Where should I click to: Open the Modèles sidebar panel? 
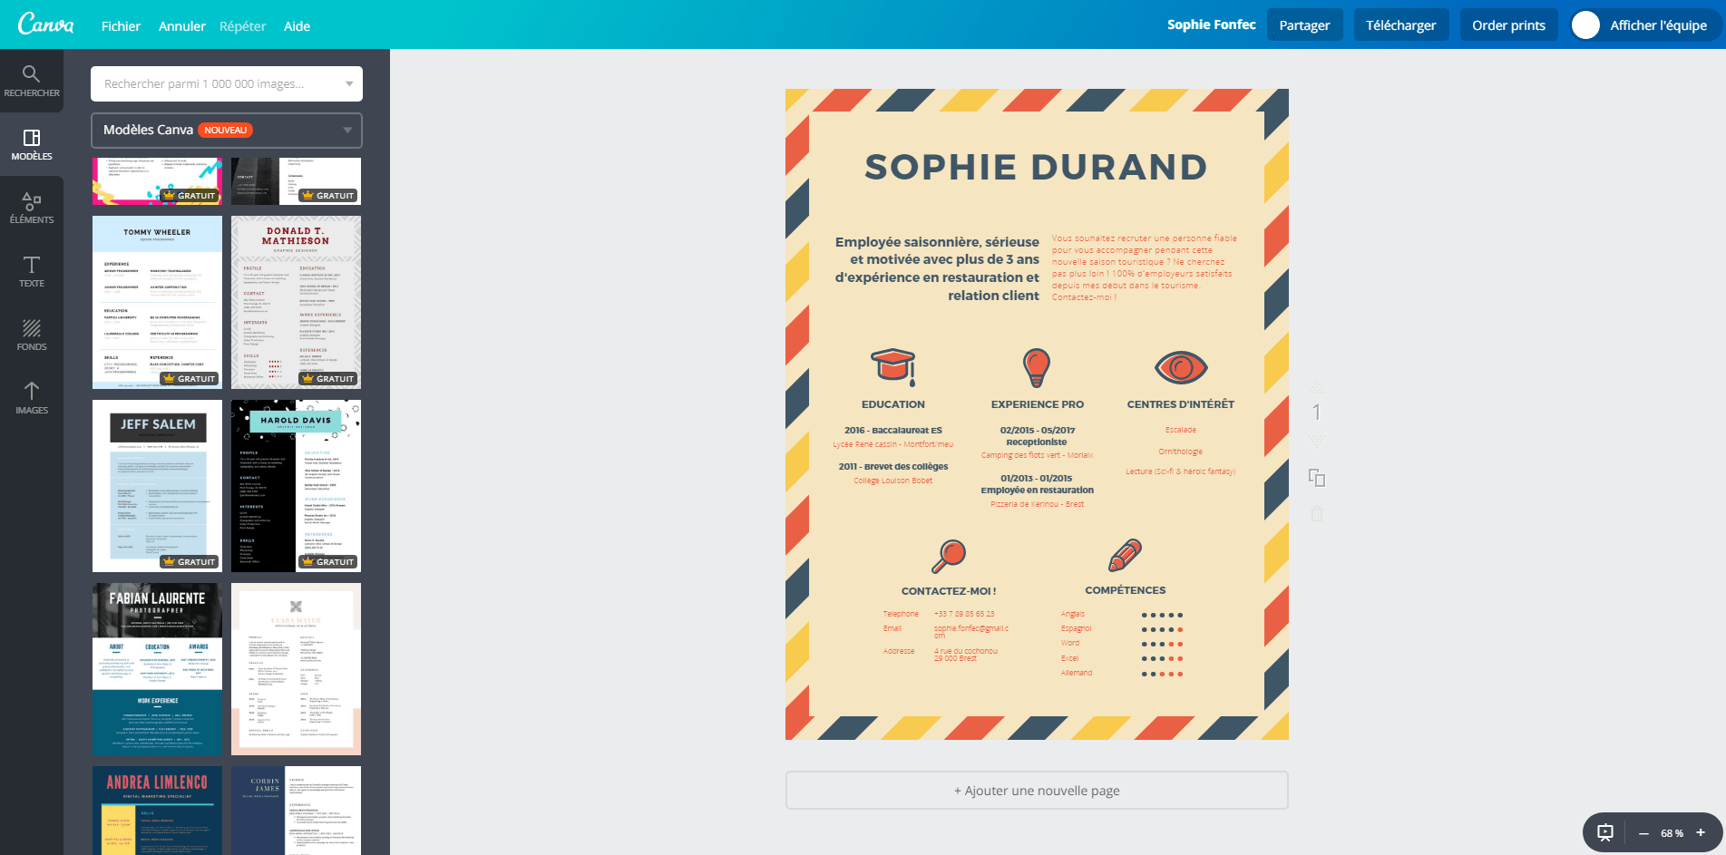pos(32,144)
